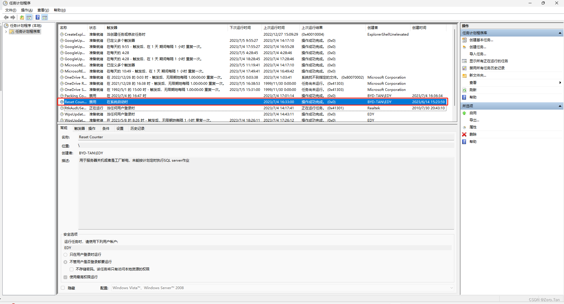564x304 pixels.
Task: Click the clock icon of WpsUpdat... 当任何用户登录时 row
Action: (62, 114)
